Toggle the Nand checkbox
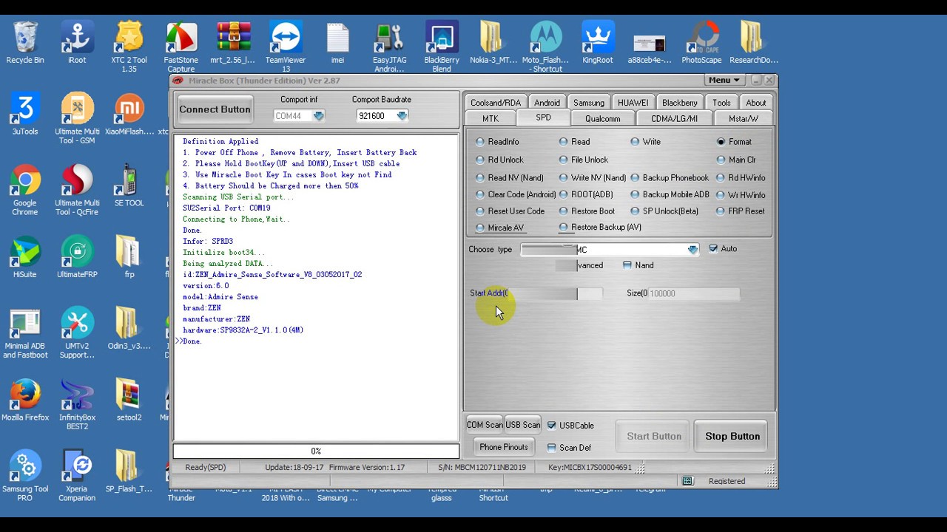The width and height of the screenshot is (947, 532). 627,265
